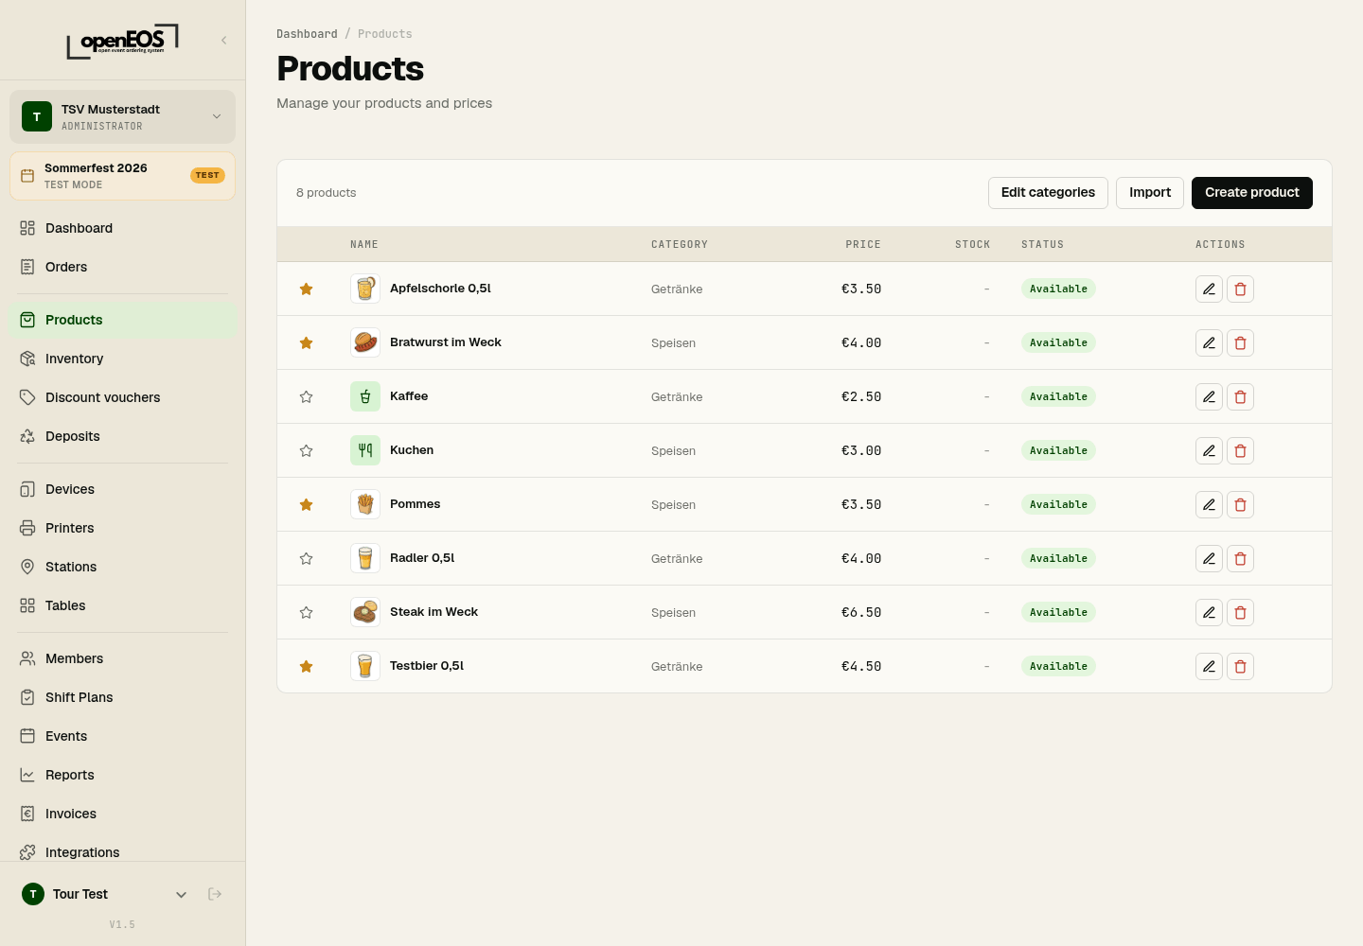Go to Invoices
Image resolution: width=1363 pixels, height=946 pixels.
tap(122, 814)
